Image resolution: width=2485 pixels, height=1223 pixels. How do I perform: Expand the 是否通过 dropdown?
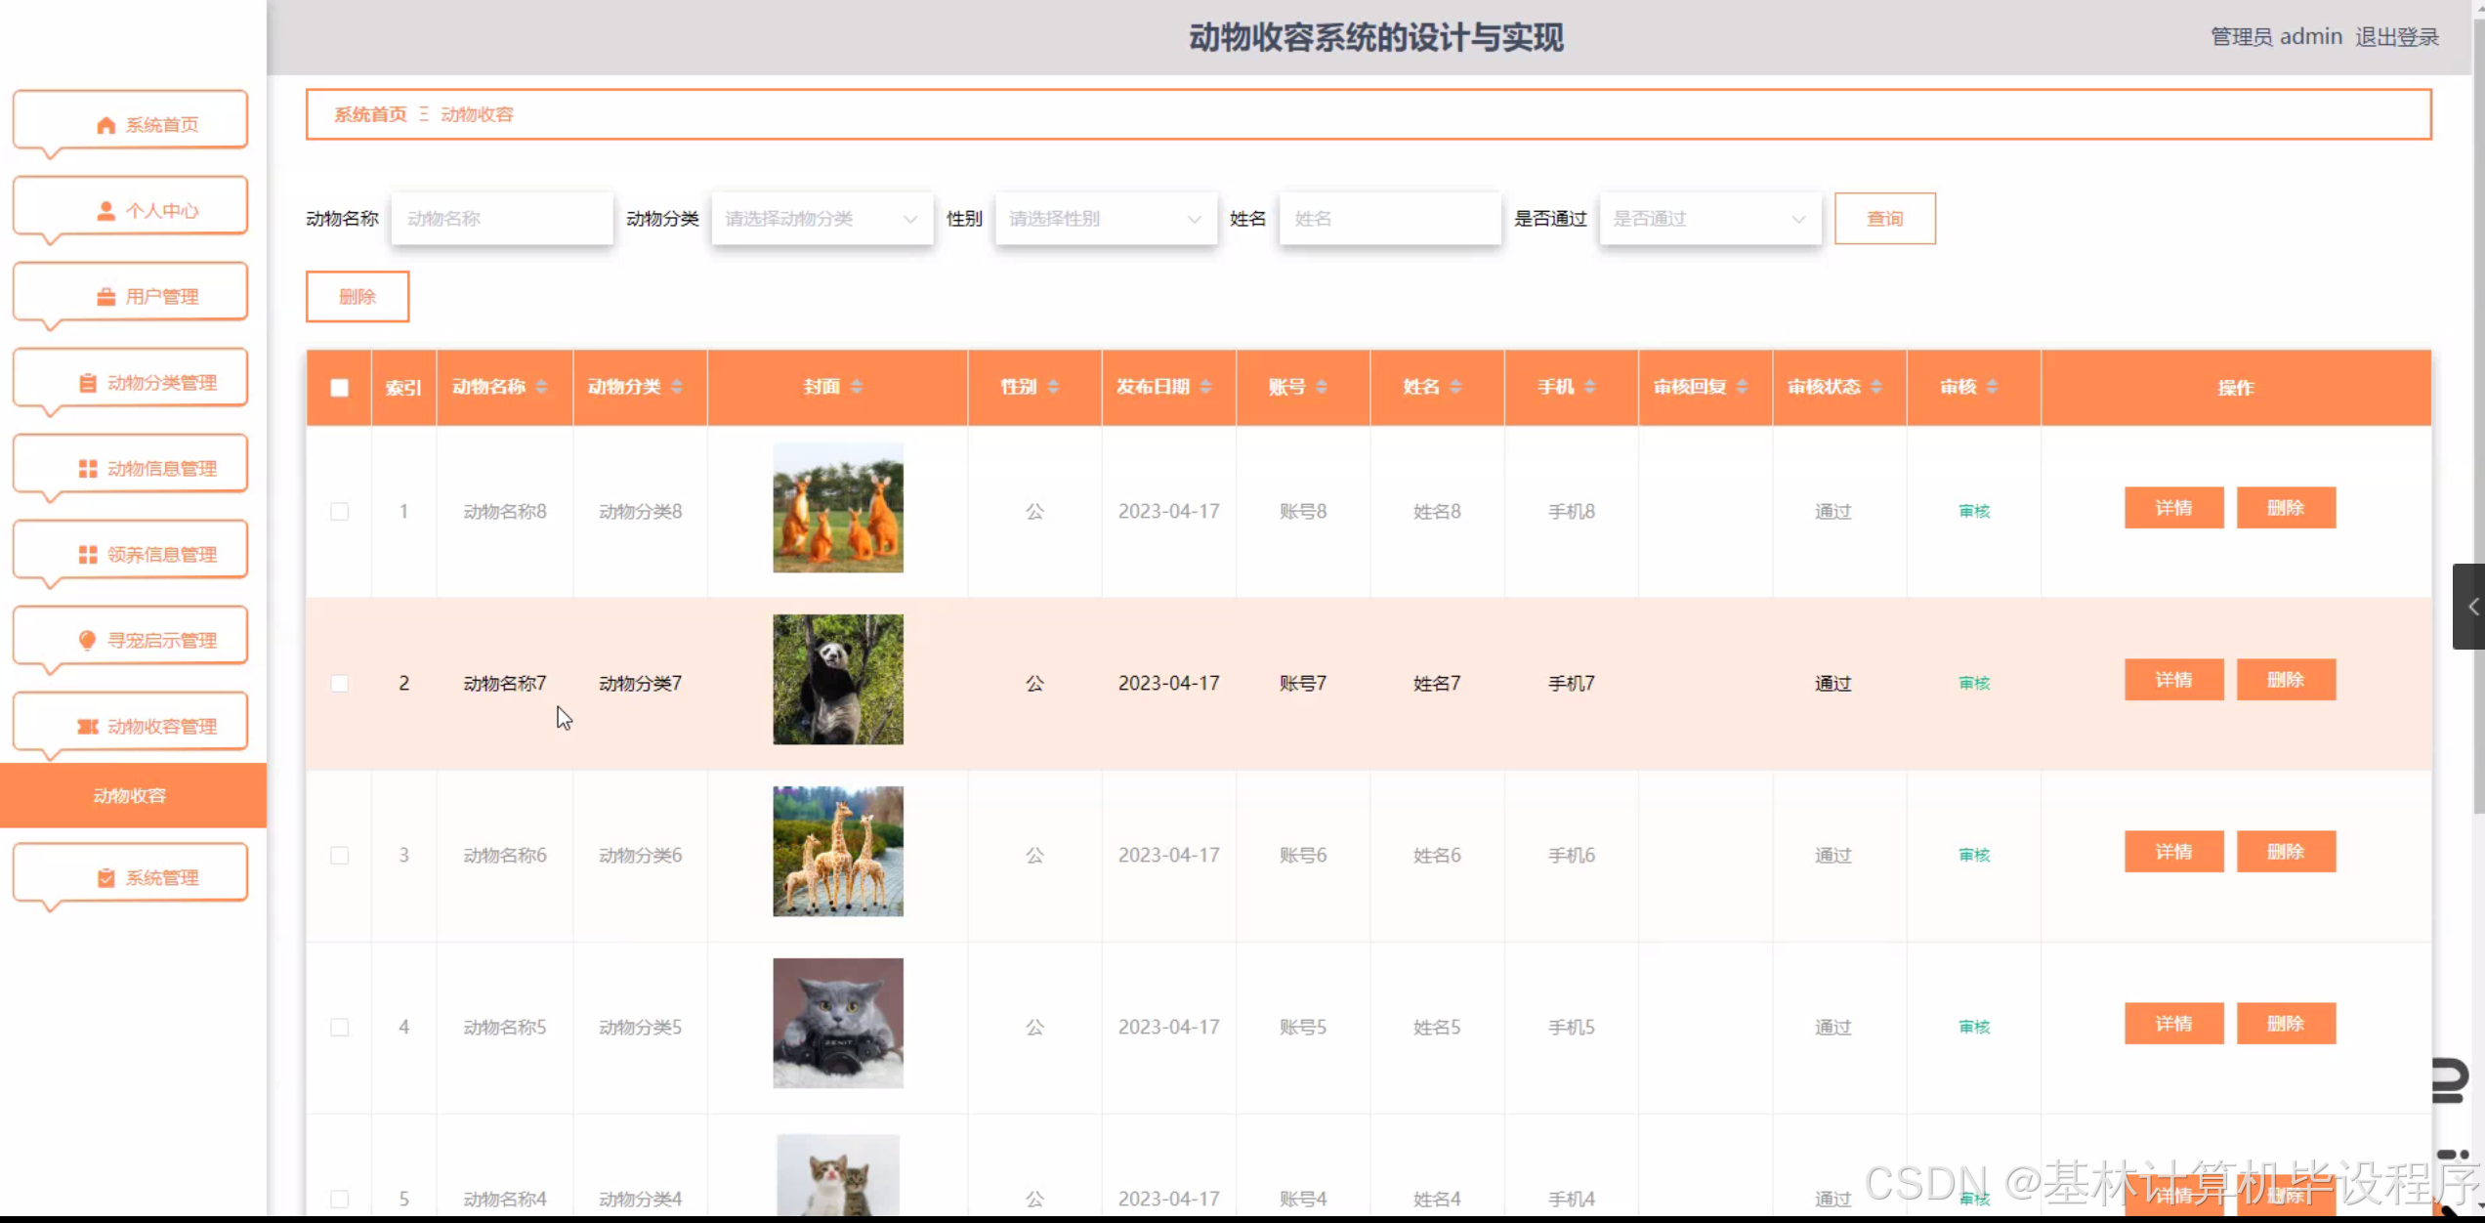[1709, 219]
